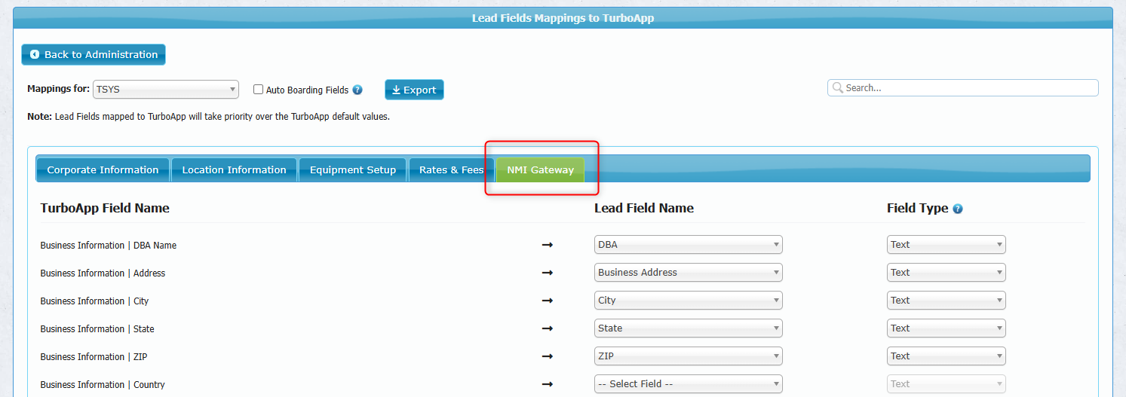Open the State lead field dropdown

689,328
